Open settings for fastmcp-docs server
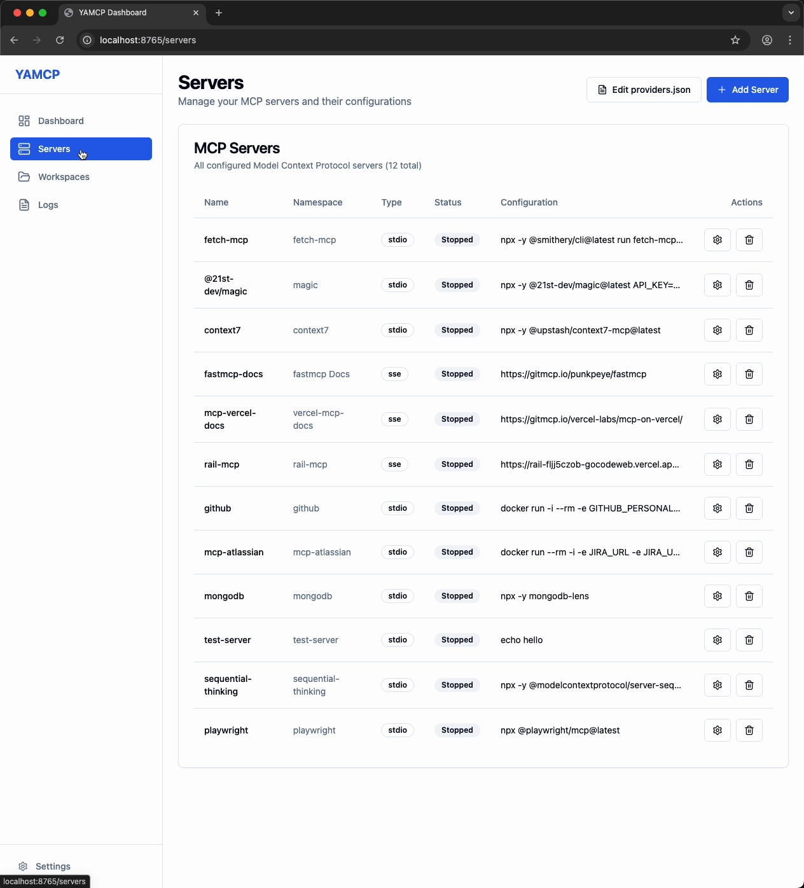The height and width of the screenshot is (888, 804). coord(717,374)
